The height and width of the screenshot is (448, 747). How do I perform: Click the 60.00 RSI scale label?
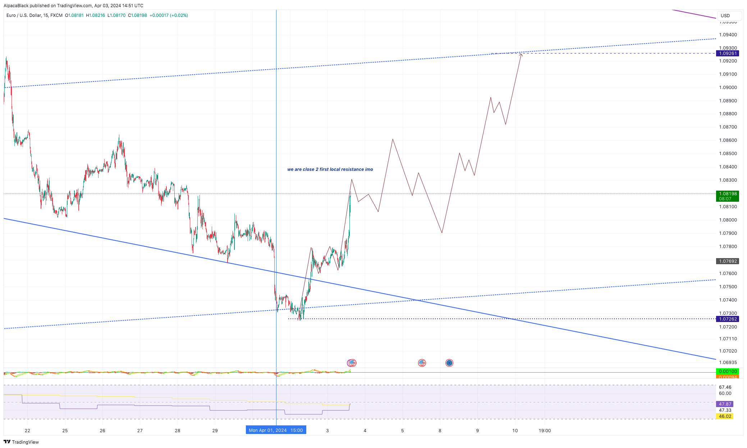tap(725, 393)
